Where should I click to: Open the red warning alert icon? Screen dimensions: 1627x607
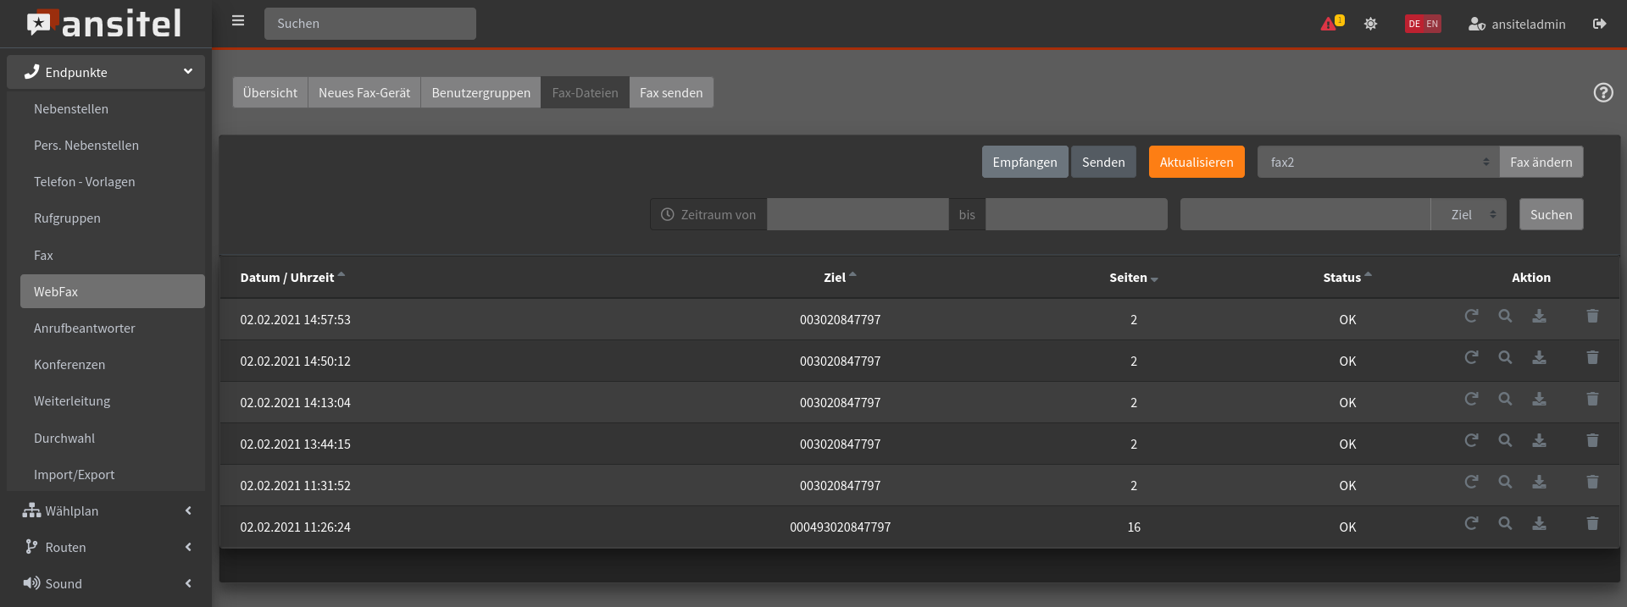(1329, 24)
